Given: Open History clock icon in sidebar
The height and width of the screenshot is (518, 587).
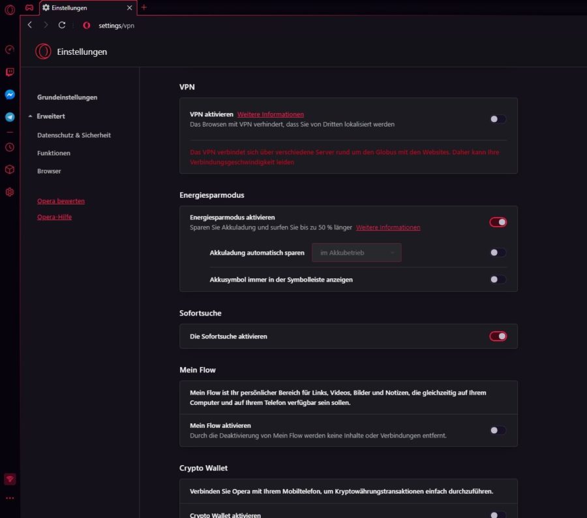Looking at the screenshot, I should coord(10,147).
